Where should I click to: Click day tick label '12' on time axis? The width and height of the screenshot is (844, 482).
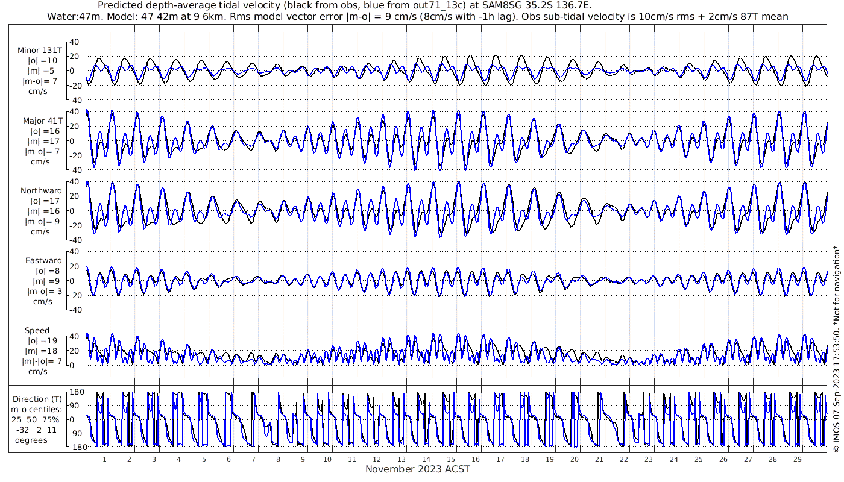(377, 459)
